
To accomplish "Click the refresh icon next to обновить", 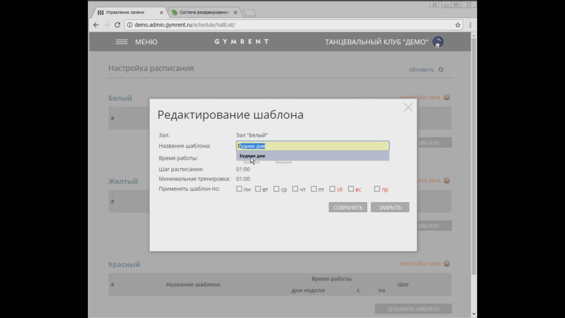I will click(x=441, y=70).
